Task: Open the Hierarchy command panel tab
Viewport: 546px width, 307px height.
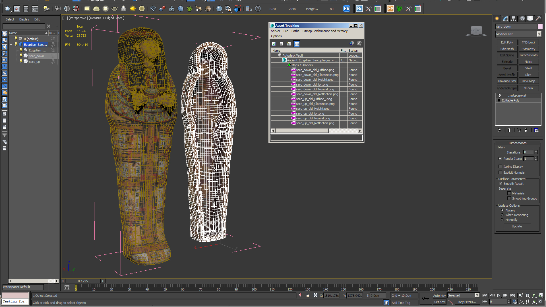Action: [514, 18]
